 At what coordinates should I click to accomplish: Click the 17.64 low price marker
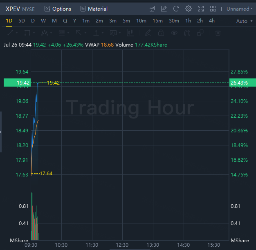point(46,173)
